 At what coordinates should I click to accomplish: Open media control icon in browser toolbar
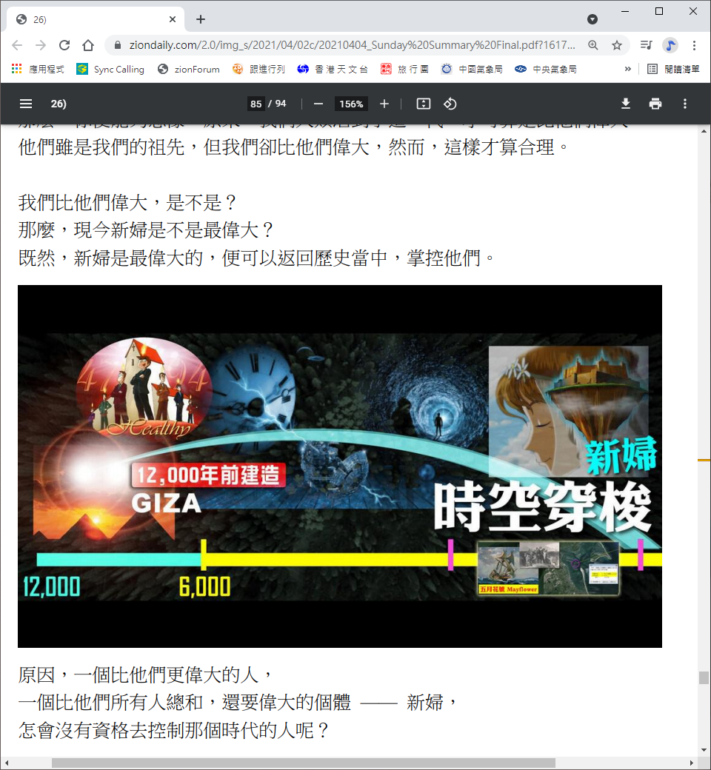646,45
